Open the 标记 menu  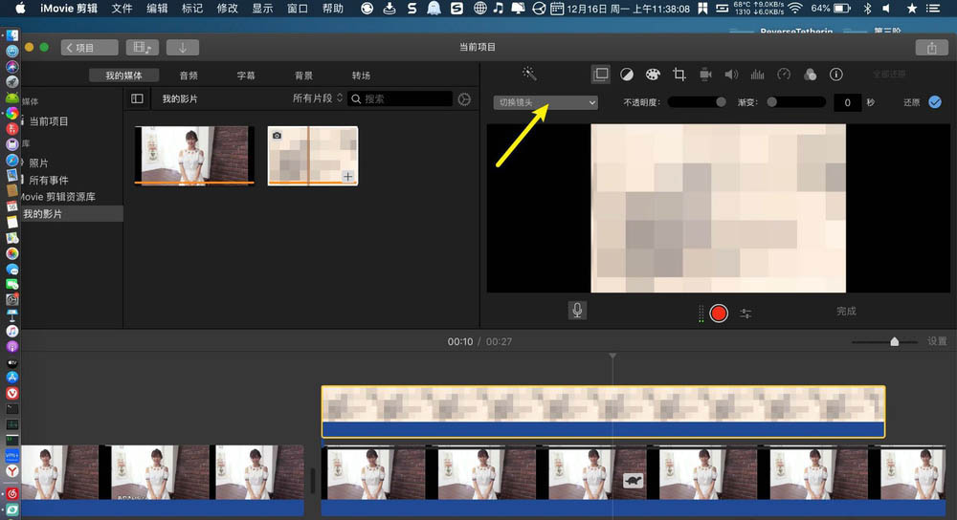click(x=192, y=9)
